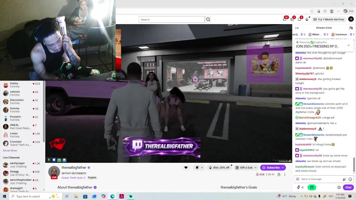The height and width of the screenshot is (200, 356).
Task: Open the Windows Start button
Action: pyautogui.click(x=4, y=196)
